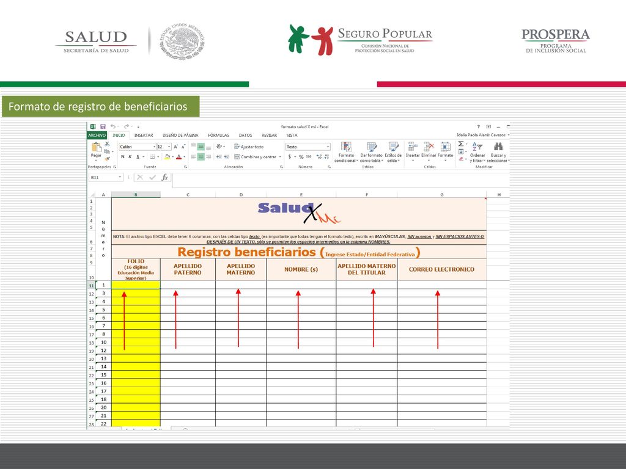This screenshot has height=469, width=626.
Task: Click the Copy icon in Portapapeles
Action: point(106,151)
